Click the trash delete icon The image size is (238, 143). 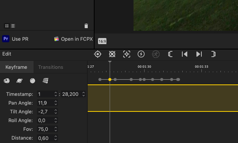pyautogui.click(x=86, y=26)
